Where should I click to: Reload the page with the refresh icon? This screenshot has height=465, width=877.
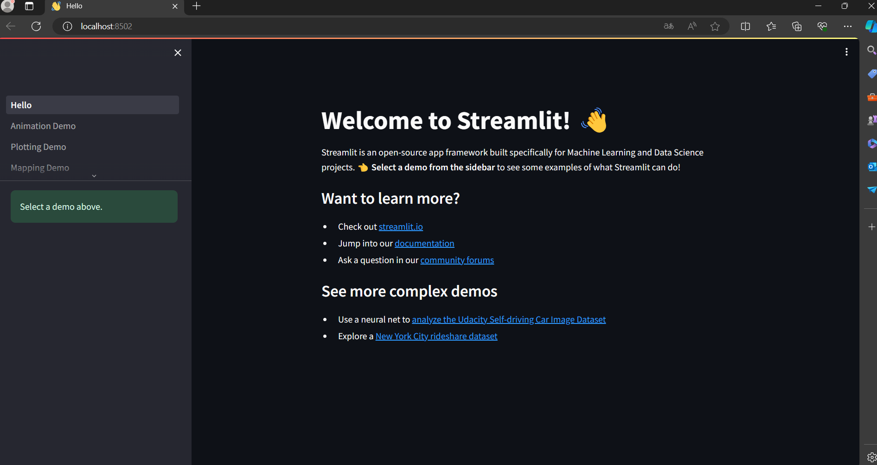click(x=36, y=26)
